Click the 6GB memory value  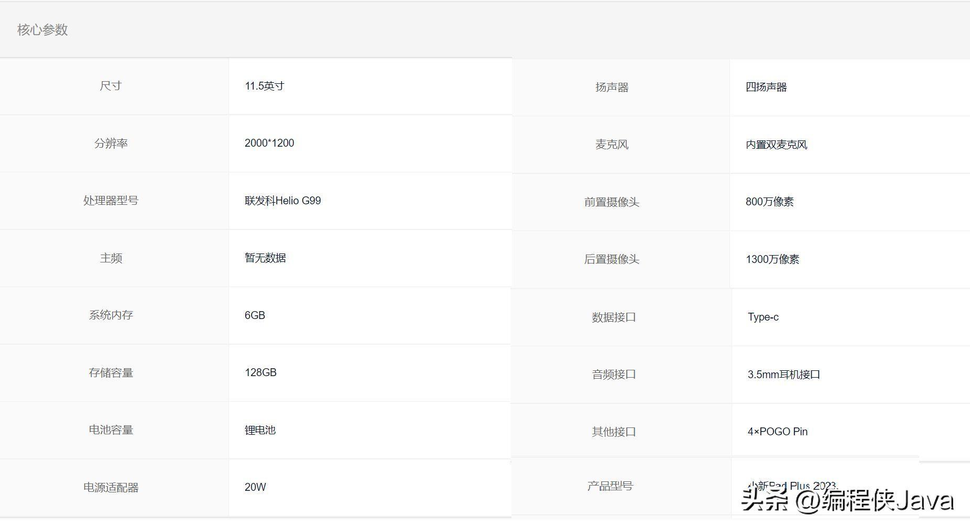click(255, 315)
